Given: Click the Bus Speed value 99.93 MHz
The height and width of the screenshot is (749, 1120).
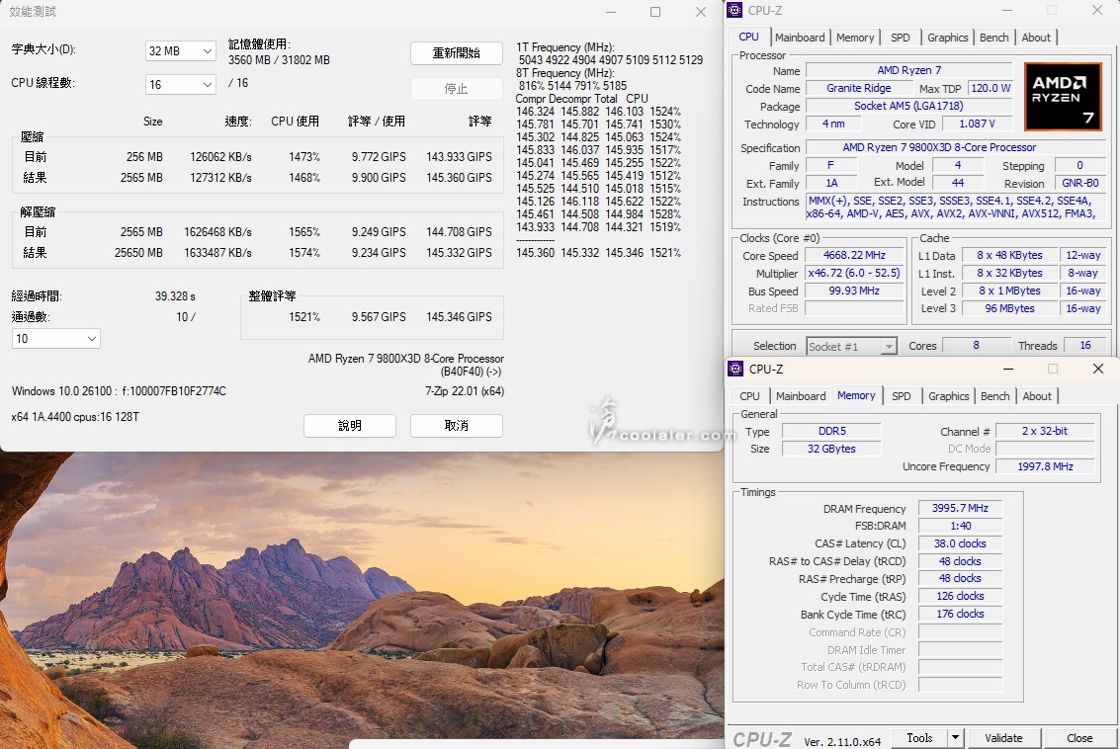Looking at the screenshot, I should (854, 291).
